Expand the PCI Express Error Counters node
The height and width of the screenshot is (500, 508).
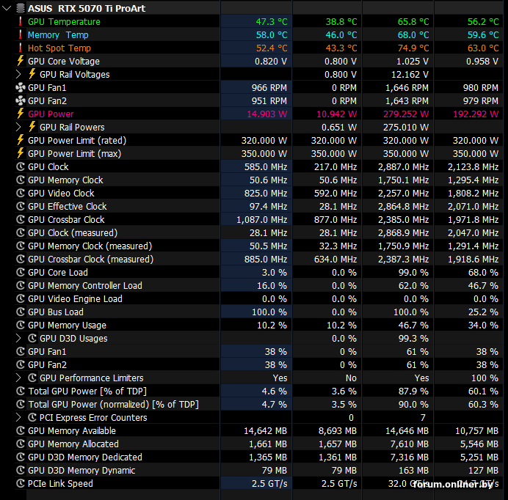coord(18,417)
